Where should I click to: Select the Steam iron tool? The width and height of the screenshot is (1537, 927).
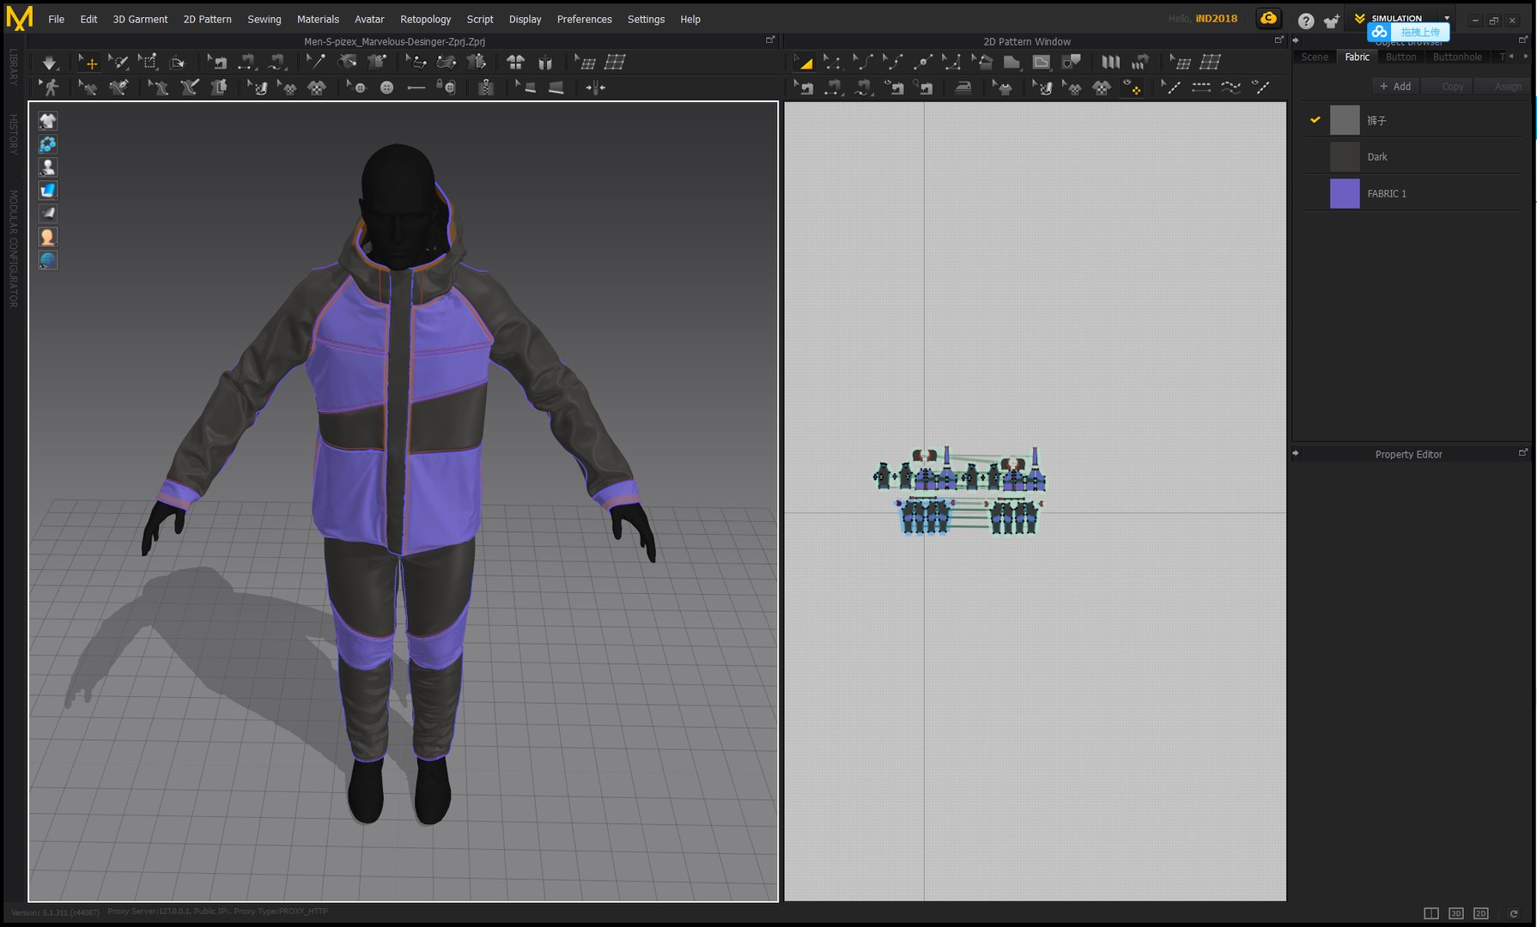point(963,88)
